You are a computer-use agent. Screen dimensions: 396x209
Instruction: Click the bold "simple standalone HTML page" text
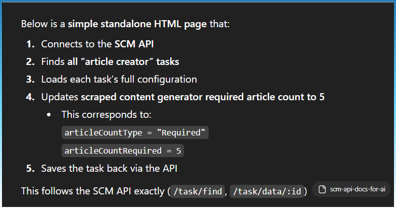(x=137, y=24)
